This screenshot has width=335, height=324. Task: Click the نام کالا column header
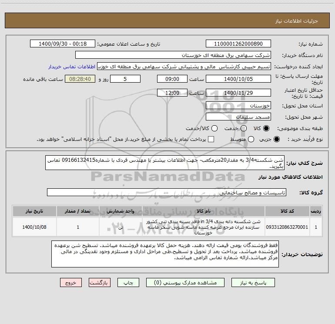pos(204,211)
